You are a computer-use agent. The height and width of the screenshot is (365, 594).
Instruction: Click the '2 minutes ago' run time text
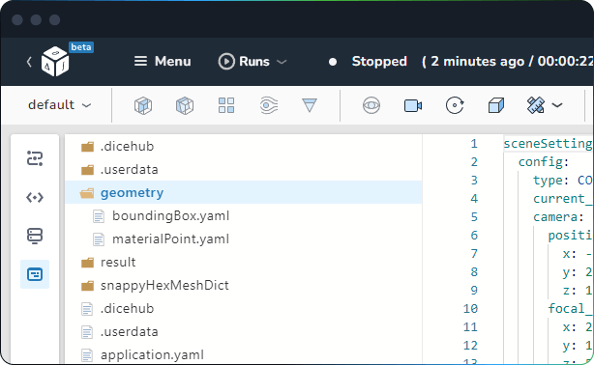coord(477,61)
